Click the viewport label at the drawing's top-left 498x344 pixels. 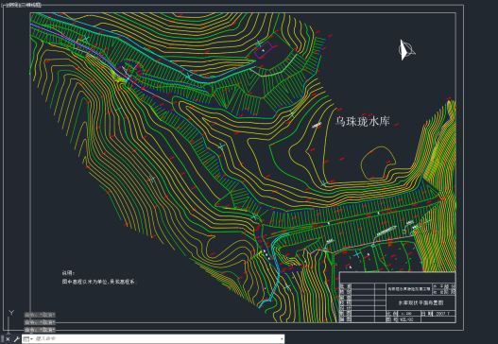22,5
